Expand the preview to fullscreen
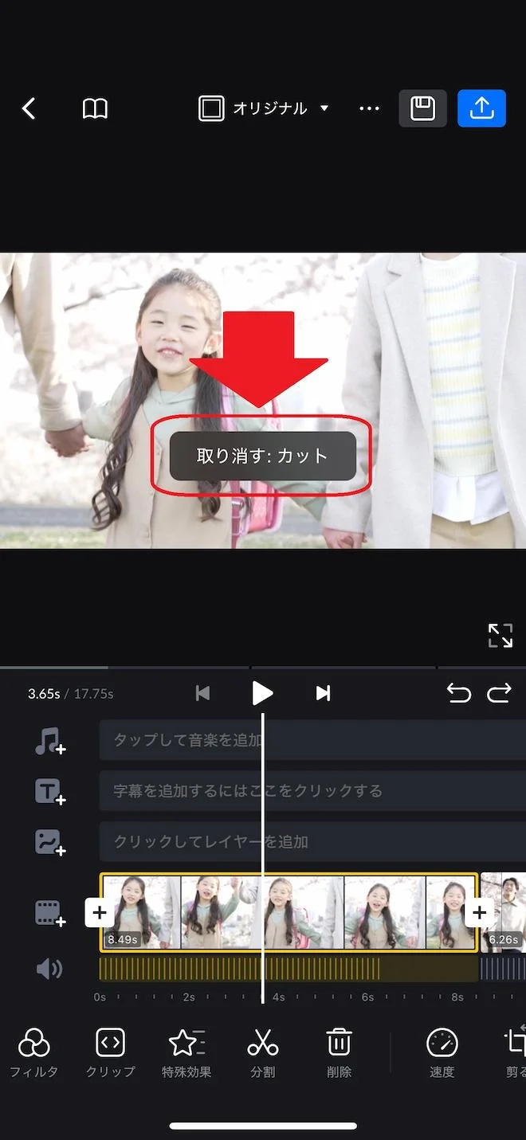Viewport: 526px width, 1140px height. [x=500, y=635]
